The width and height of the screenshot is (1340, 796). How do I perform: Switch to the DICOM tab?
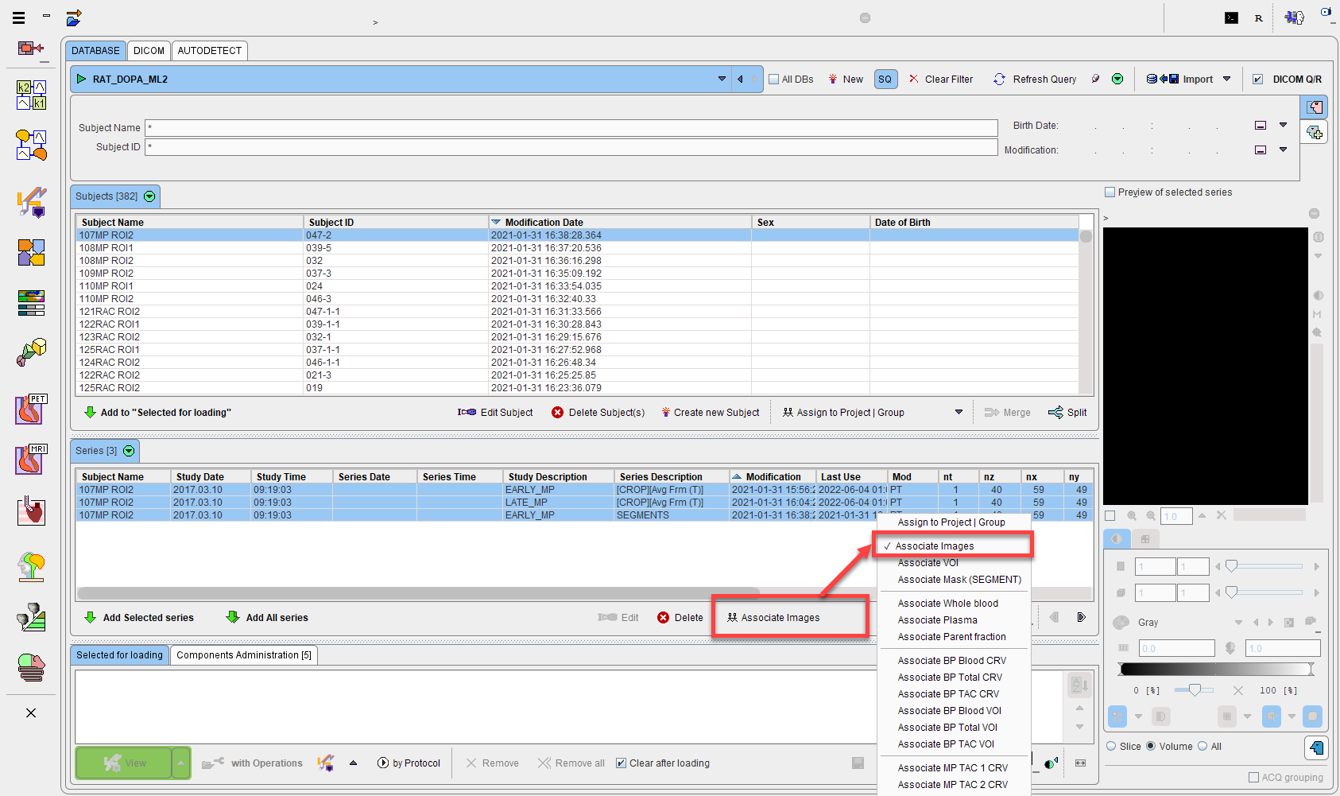[149, 50]
